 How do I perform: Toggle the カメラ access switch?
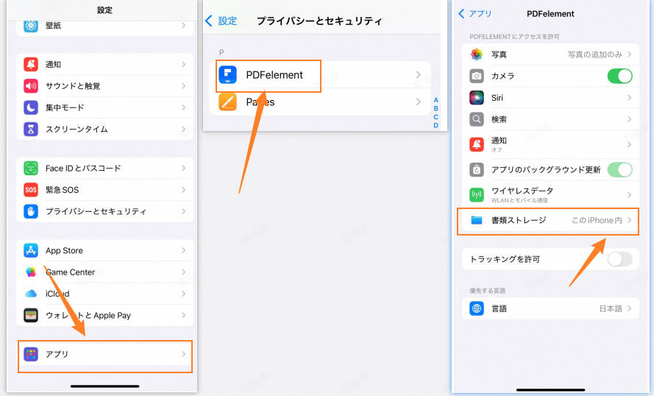(x=620, y=76)
